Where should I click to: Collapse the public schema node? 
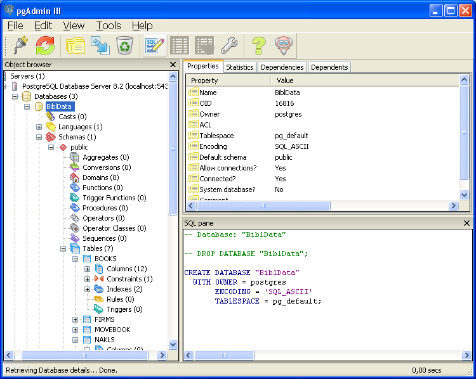(x=51, y=147)
